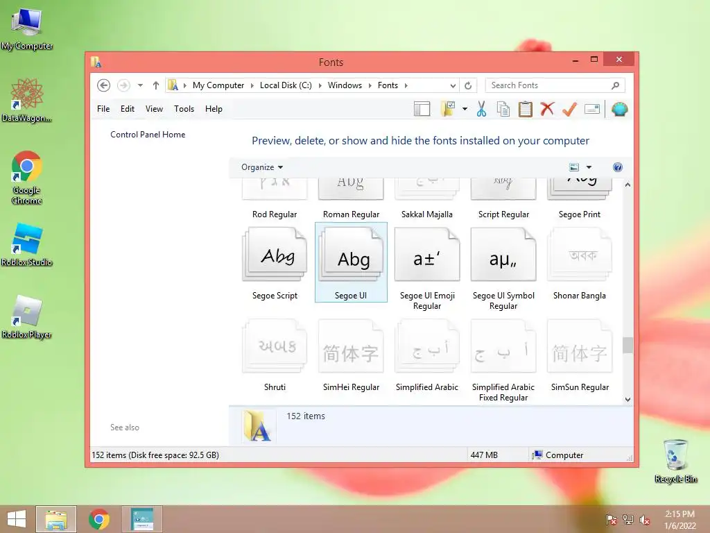
Task: Open the Recycle Bin desktop icon
Action: (x=675, y=462)
